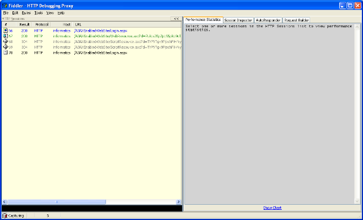
Task: Switch to the Session Inspector tab
Action: (x=238, y=20)
